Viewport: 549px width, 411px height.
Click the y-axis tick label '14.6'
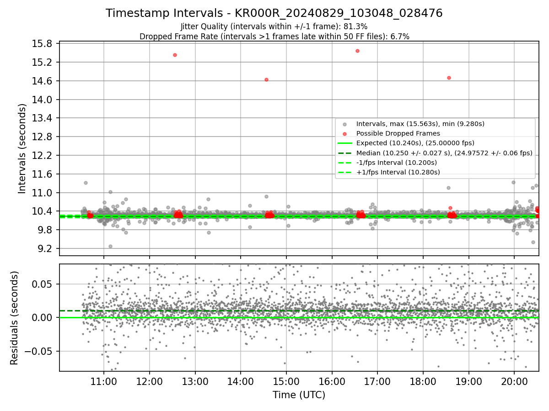(x=43, y=81)
